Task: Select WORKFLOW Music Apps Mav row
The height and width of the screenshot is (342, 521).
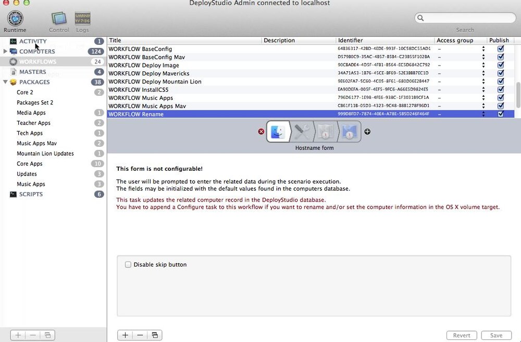Action: 311,106
